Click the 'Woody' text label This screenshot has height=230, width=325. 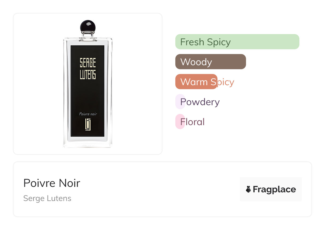(196, 62)
